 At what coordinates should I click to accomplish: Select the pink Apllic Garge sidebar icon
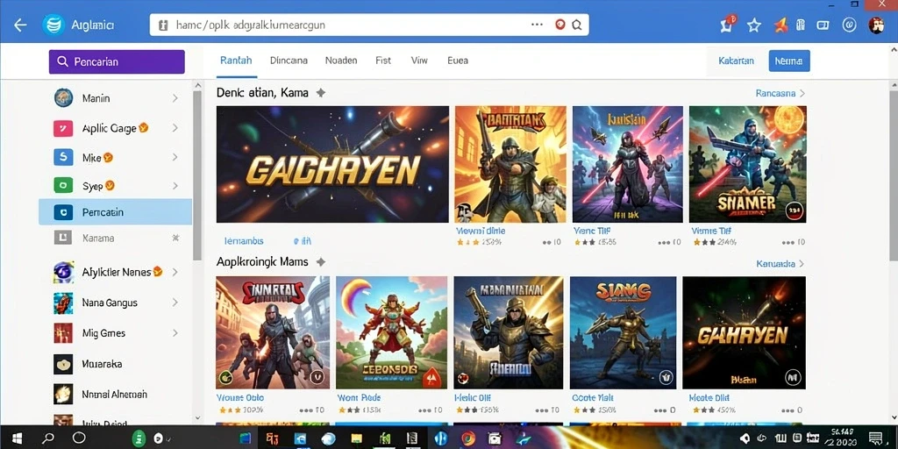[63, 128]
